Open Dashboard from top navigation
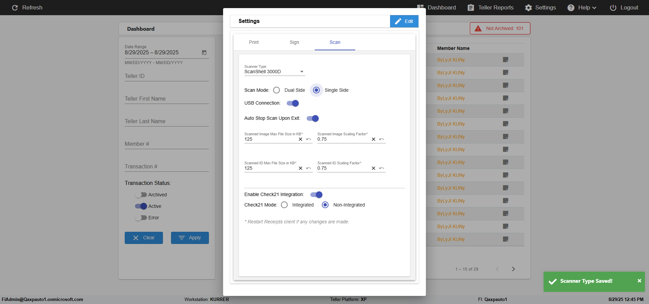The height and width of the screenshot is (304, 649). pos(436,7)
